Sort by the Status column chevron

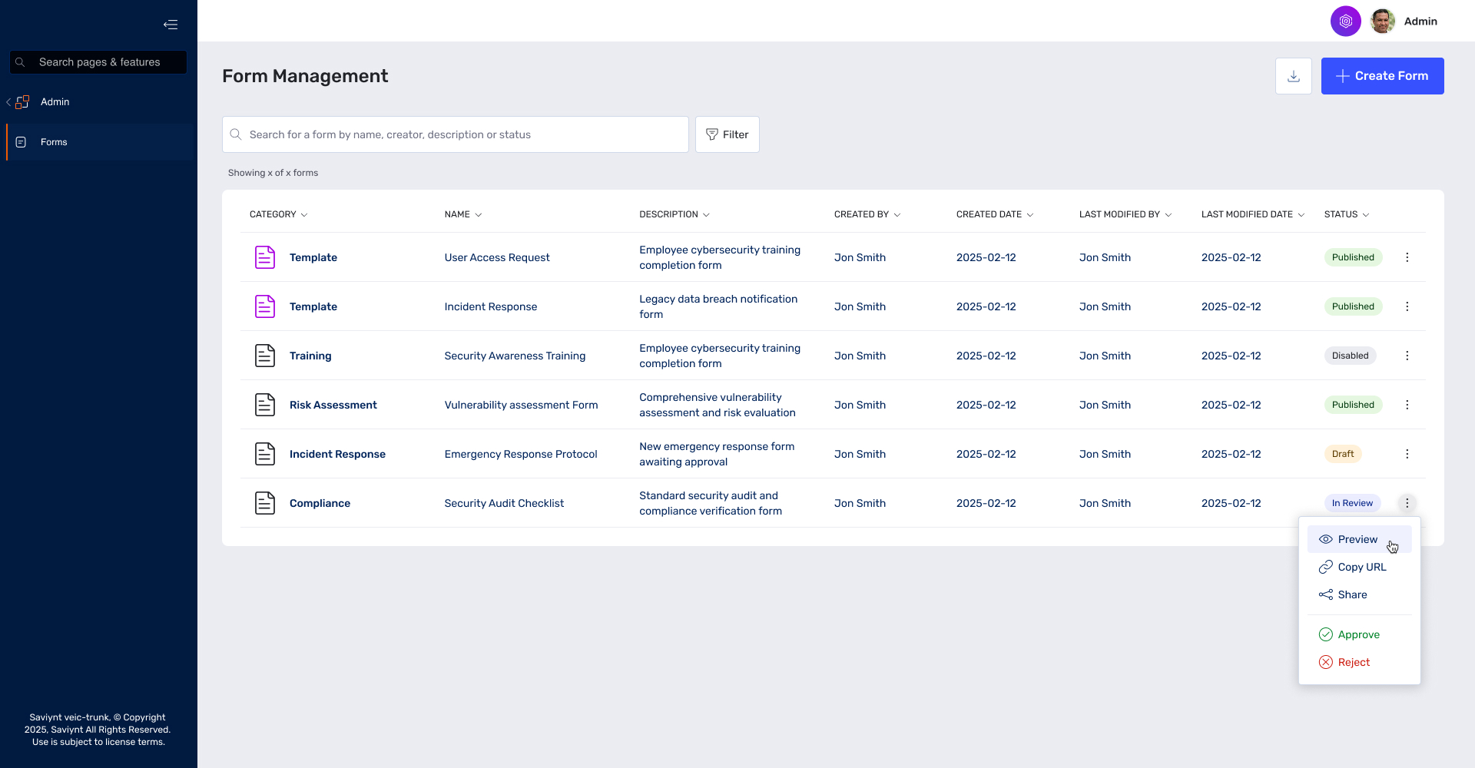[x=1366, y=215]
